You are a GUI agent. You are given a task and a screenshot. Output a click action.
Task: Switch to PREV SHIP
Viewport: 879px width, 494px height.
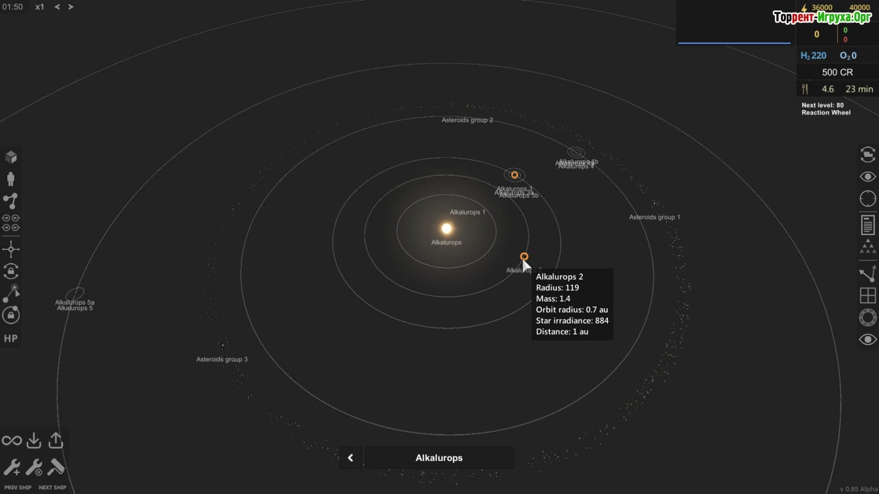coord(18,487)
